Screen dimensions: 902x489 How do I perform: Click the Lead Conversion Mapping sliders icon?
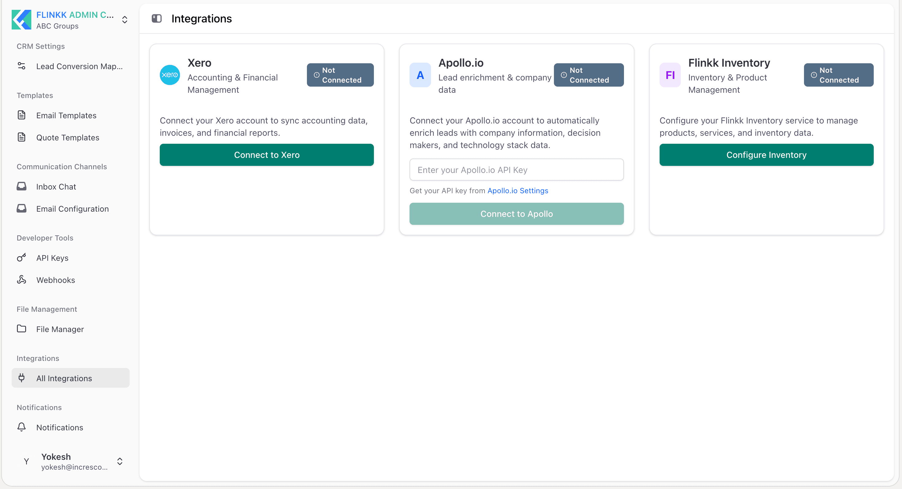22,66
